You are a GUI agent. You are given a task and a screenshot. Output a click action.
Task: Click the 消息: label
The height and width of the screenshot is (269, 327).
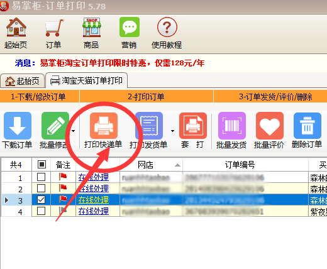coord(25,63)
